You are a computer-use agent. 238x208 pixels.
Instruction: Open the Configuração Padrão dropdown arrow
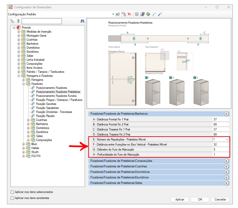coord(113,14)
